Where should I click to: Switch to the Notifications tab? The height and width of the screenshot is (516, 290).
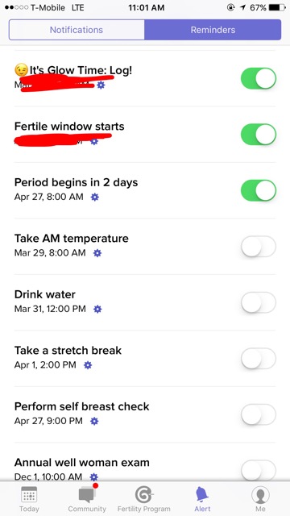pyautogui.click(x=77, y=30)
